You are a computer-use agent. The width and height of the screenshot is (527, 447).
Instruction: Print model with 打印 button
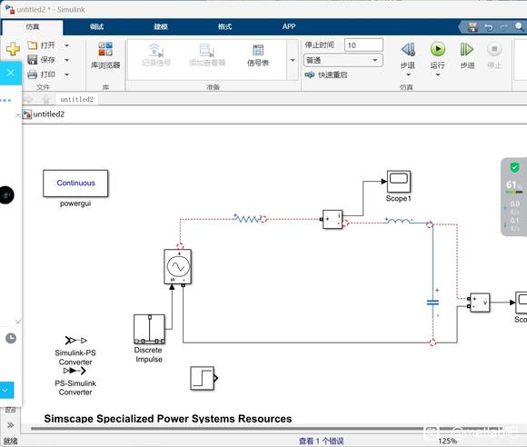tap(41, 74)
